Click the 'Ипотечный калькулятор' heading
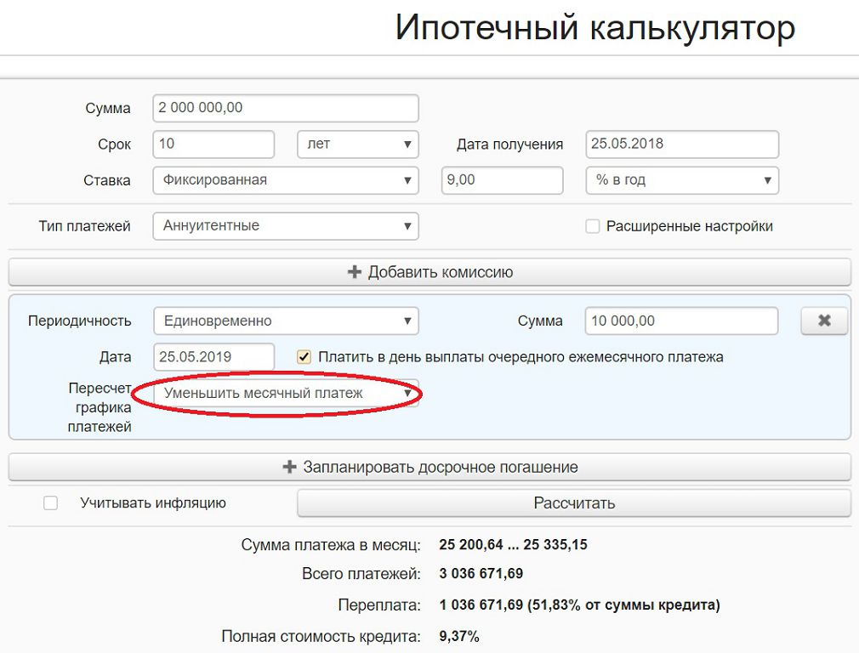Viewport: 859px width, 653px height. (x=595, y=27)
